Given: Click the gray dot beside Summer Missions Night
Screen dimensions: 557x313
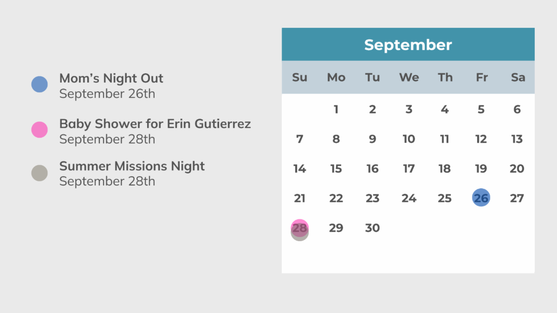Looking at the screenshot, I should (39, 173).
